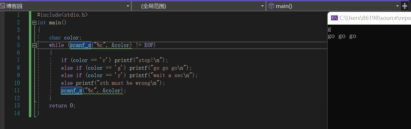Click line number 13 in the gutter
Screen dimensions: 411x129
point(17,106)
